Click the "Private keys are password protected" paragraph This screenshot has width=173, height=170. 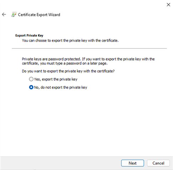coord(88,61)
